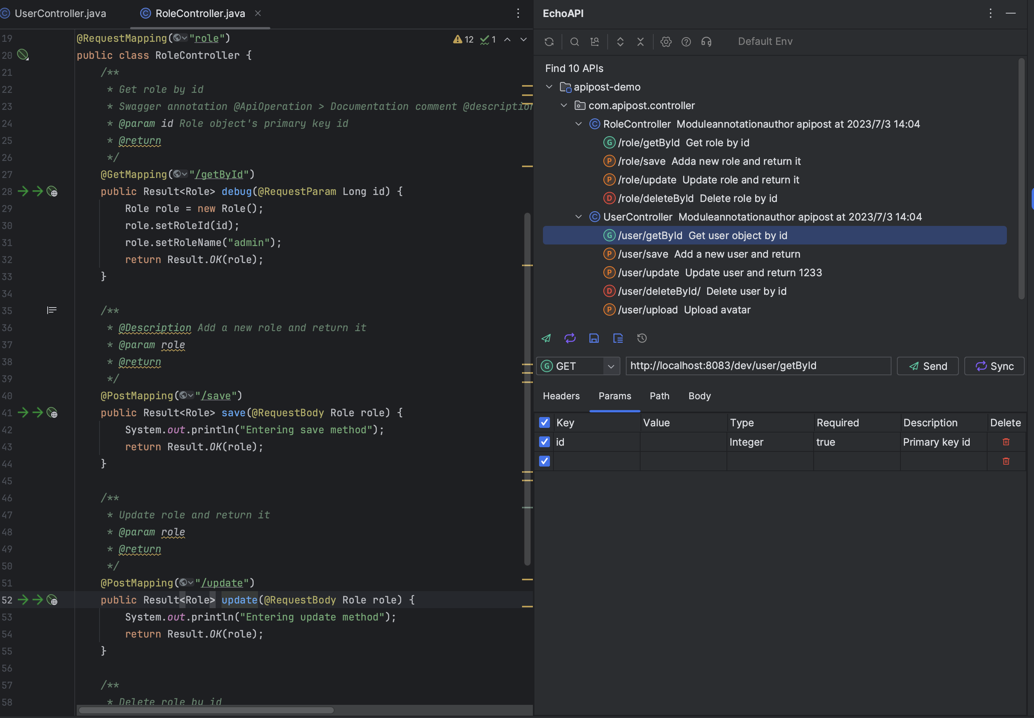This screenshot has width=1034, height=718.
Task: Collapse the com.apipost.controller package
Action: point(564,105)
